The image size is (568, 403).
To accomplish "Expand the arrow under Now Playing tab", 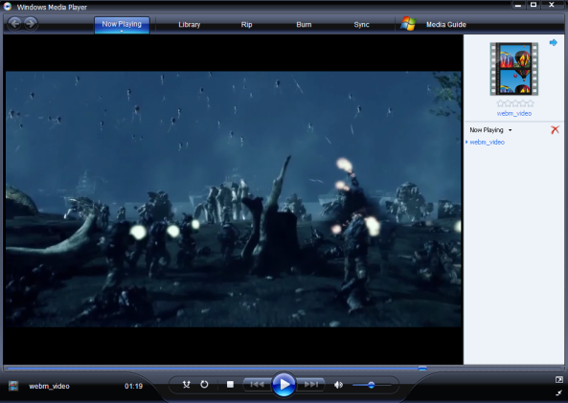I will pyautogui.click(x=122, y=32).
